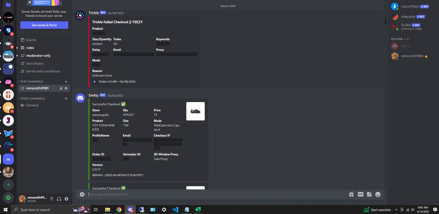
Task: Dismiss the server boost banner
Action: click(x=30, y=2)
